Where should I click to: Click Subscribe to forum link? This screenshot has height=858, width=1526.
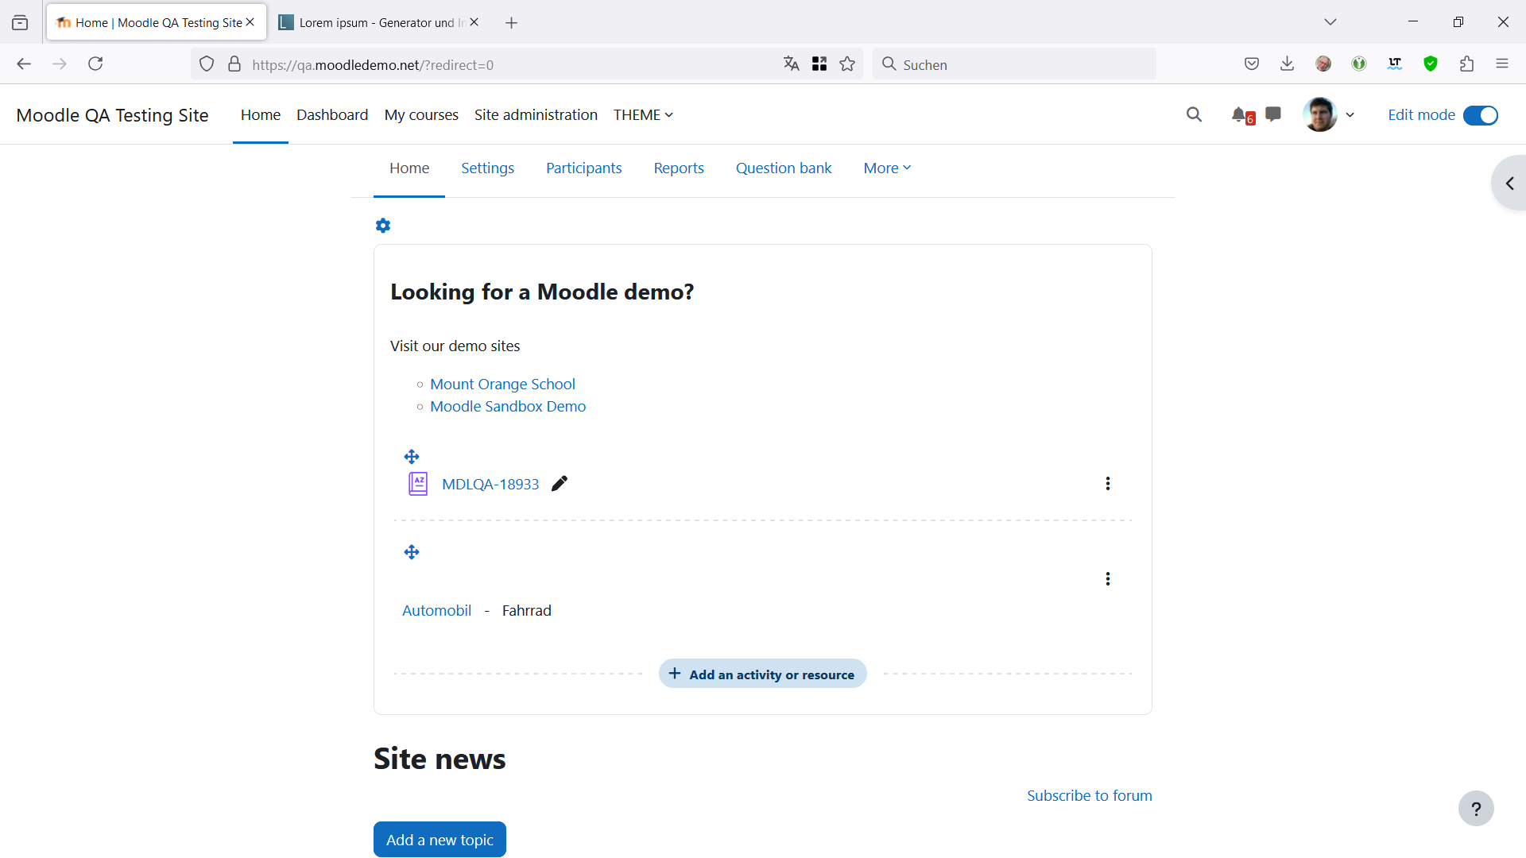pos(1089,796)
